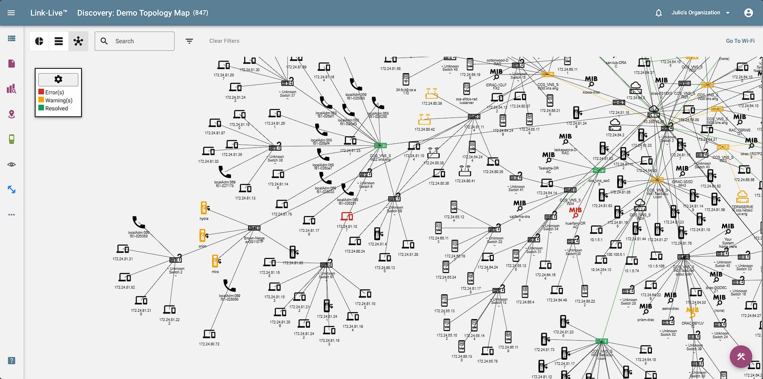Open the user account profile icon
The height and width of the screenshot is (379, 763).
pyautogui.click(x=748, y=12)
